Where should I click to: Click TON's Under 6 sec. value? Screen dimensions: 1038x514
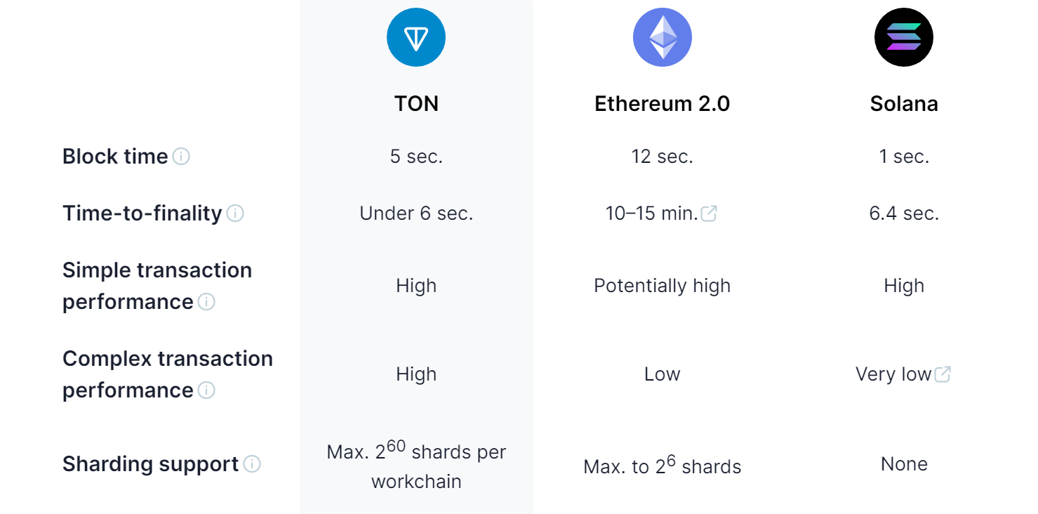click(416, 213)
